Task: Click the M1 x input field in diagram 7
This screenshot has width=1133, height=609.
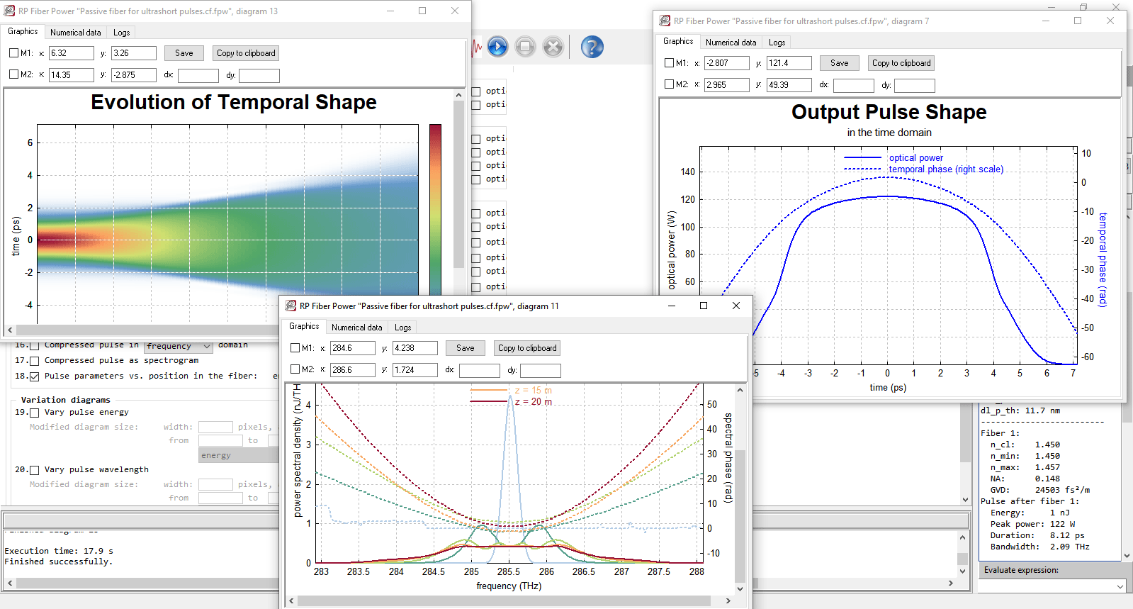Action: pyautogui.click(x=726, y=63)
